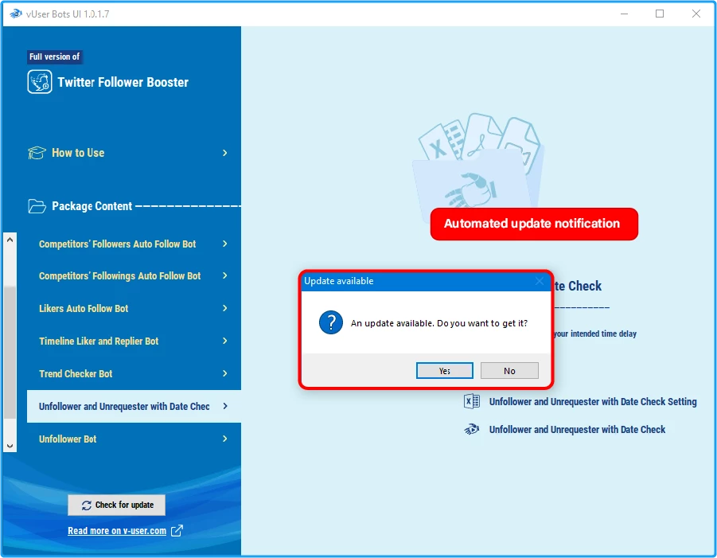
Task: Click No in the Update available dialog
Action: point(509,370)
